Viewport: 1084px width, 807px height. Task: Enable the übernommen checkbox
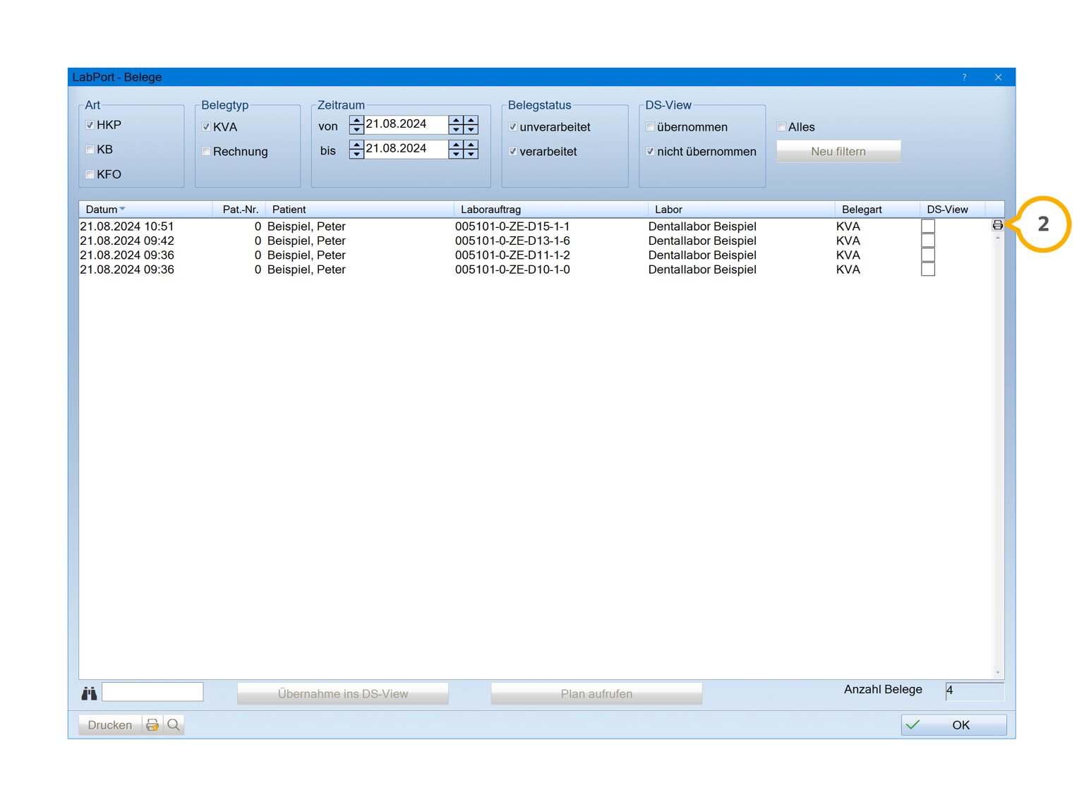click(x=650, y=127)
